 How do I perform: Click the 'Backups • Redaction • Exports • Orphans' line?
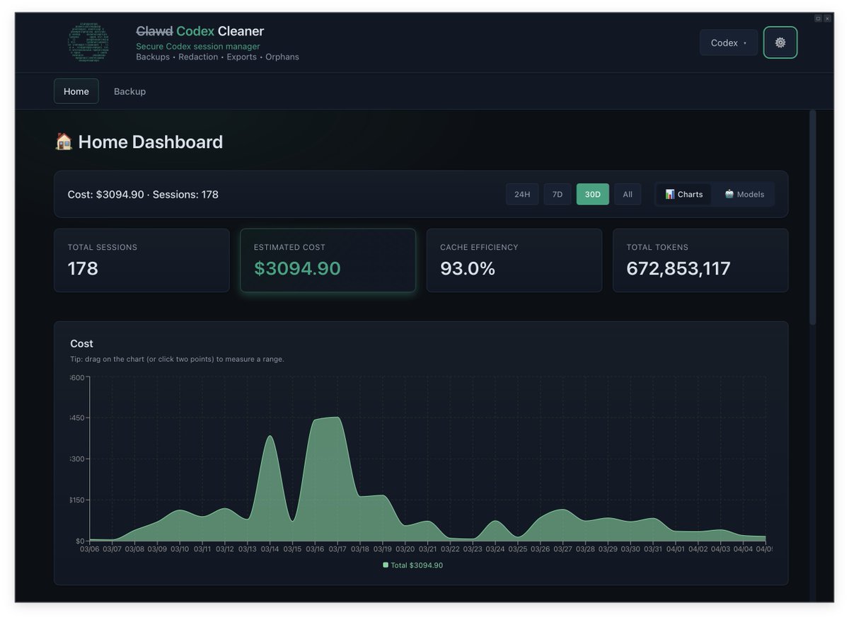pyautogui.click(x=217, y=57)
